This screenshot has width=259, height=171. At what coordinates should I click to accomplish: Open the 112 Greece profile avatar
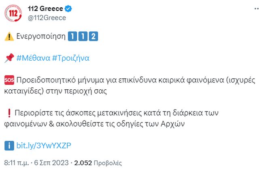13,13
